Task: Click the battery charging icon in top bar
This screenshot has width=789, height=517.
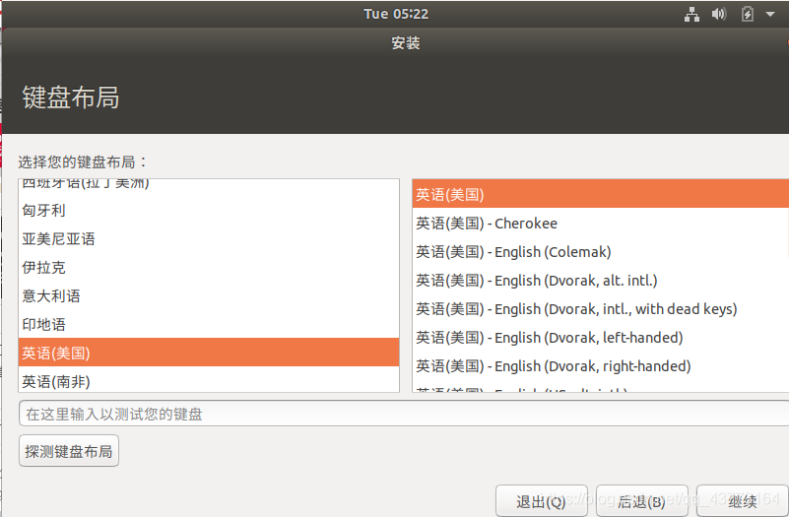Action: point(748,14)
